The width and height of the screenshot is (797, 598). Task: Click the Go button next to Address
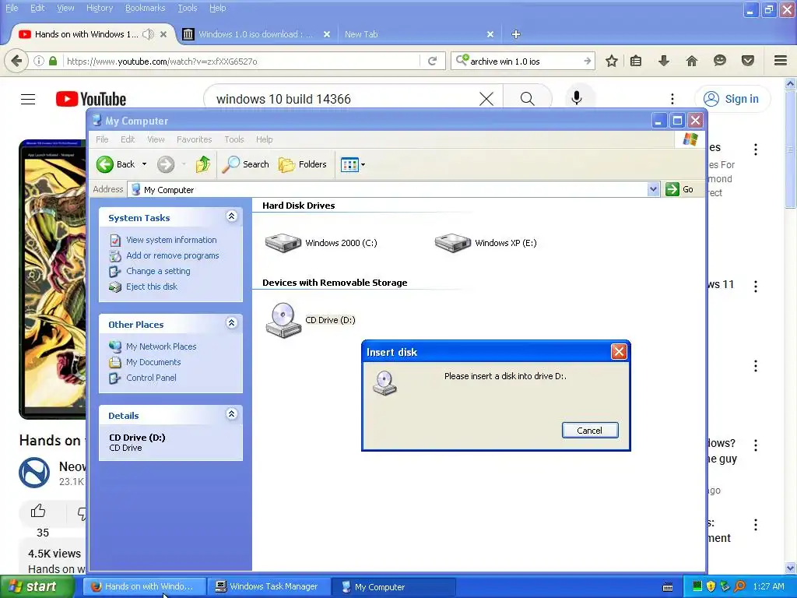click(x=679, y=189)
